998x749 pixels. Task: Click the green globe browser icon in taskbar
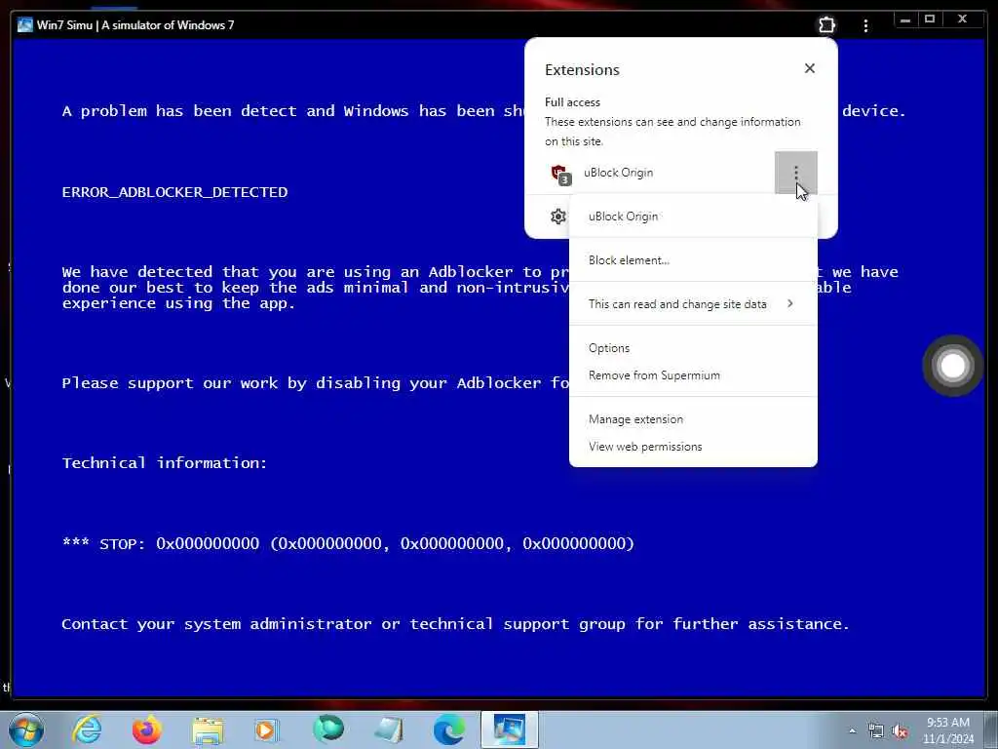click(x=328, y=729)
